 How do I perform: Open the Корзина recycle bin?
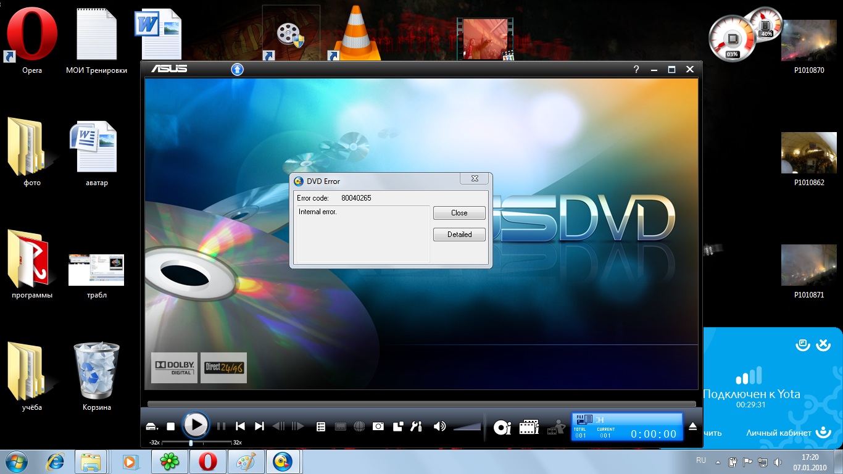[x=96, y=376]
